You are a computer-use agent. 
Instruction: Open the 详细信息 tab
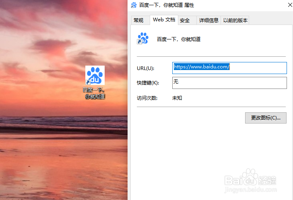click(x=209, y=20)
